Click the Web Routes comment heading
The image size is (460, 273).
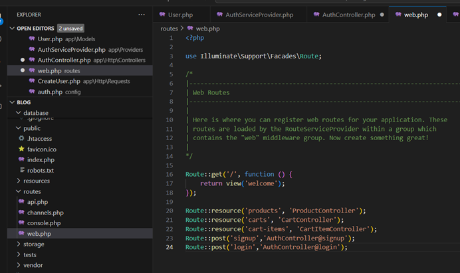211,92
